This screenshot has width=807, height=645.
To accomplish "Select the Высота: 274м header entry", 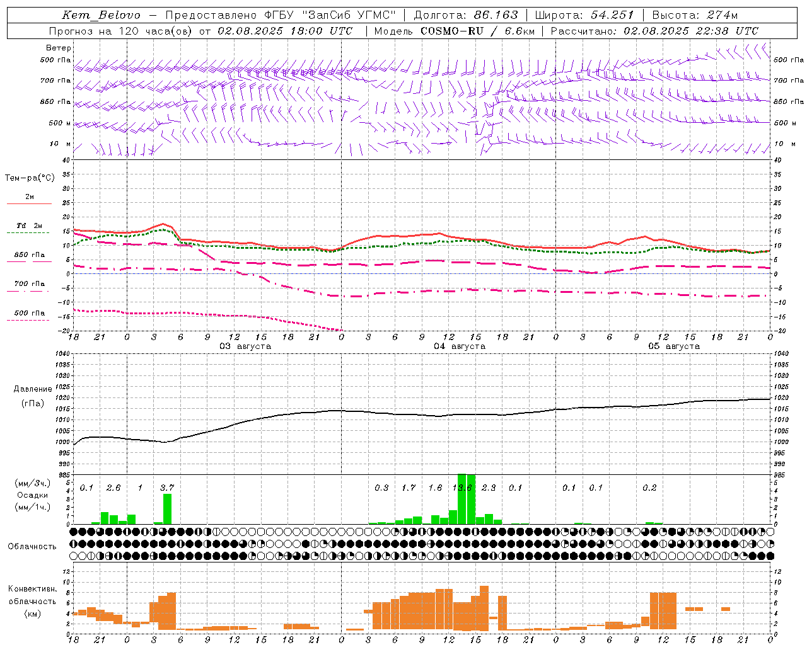I will point(695,16).
